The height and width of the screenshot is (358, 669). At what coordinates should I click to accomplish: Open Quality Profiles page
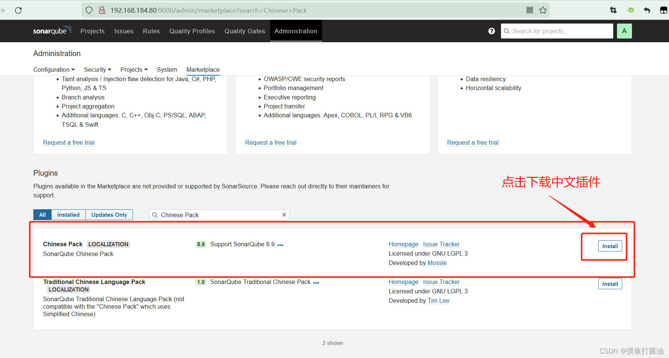tap(192, 31)
